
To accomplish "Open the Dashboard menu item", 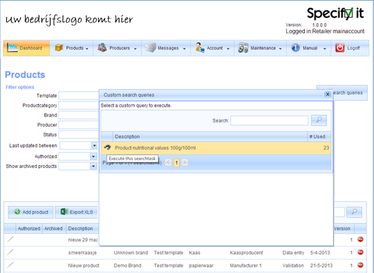I will pyautogui.click(x=26, y=48).
